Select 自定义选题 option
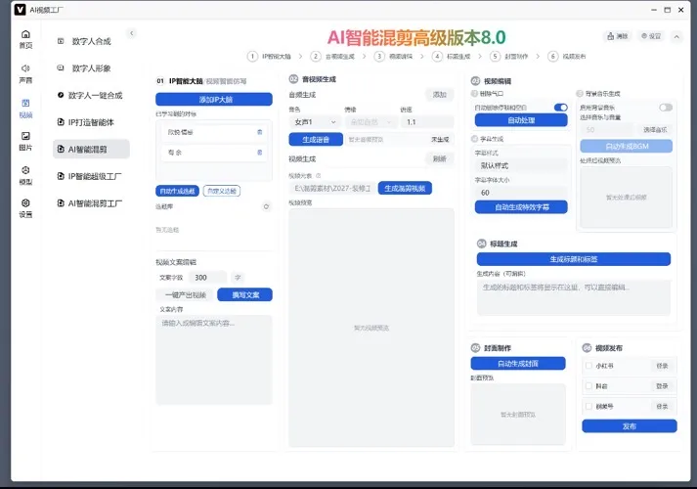Viewport: 697px width, 489px height. coord(222,191)
